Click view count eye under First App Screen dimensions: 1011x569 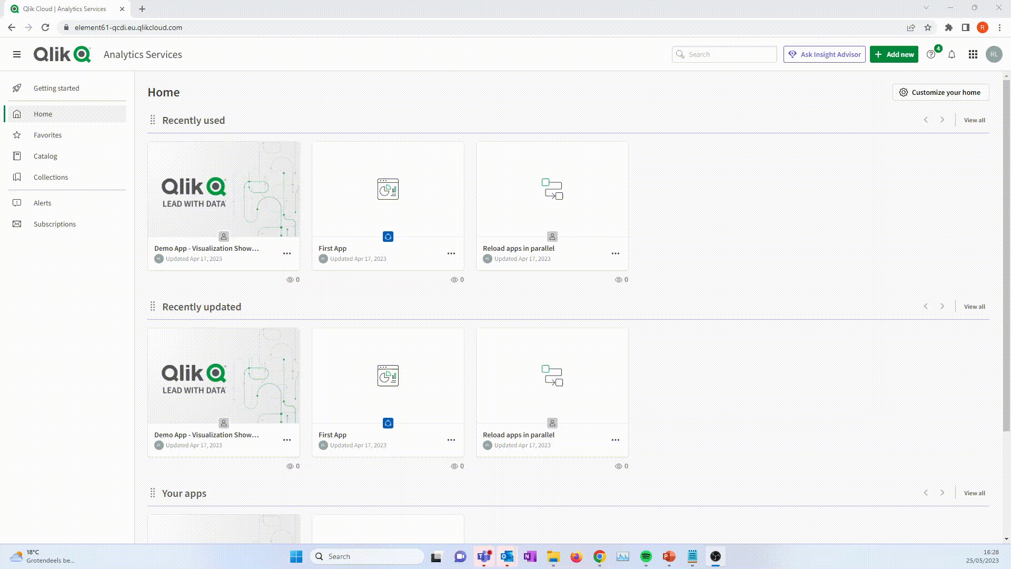tap(454, 280)
